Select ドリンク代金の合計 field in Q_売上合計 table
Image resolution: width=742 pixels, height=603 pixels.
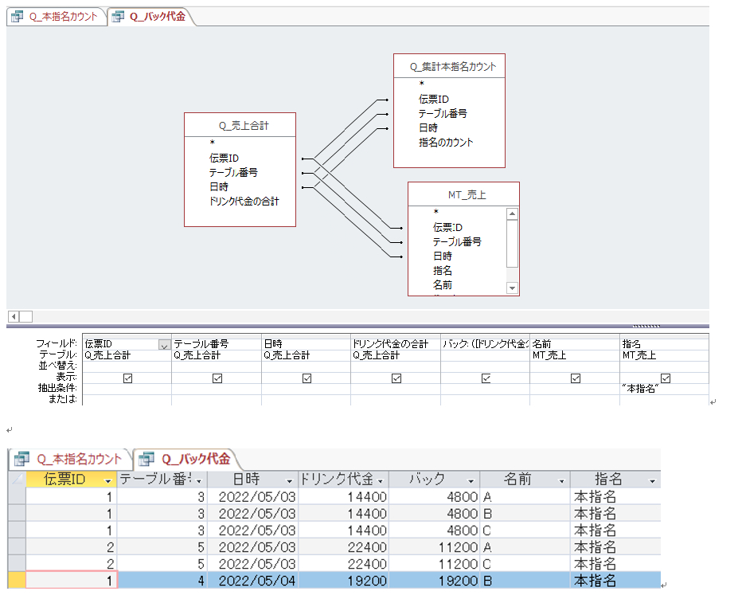[244, 202]
